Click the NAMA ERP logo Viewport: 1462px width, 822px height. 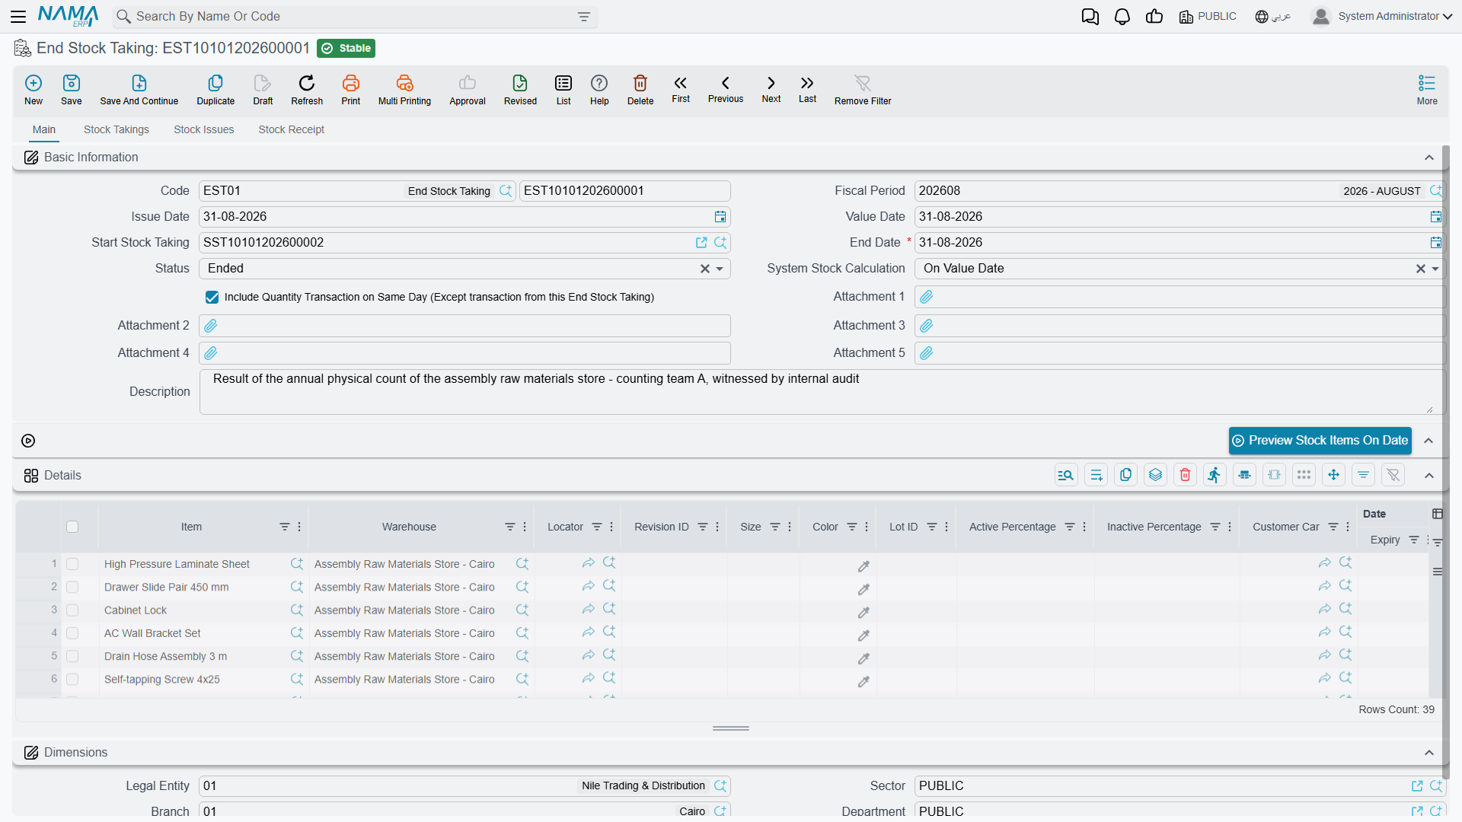(x=69, y=16)
